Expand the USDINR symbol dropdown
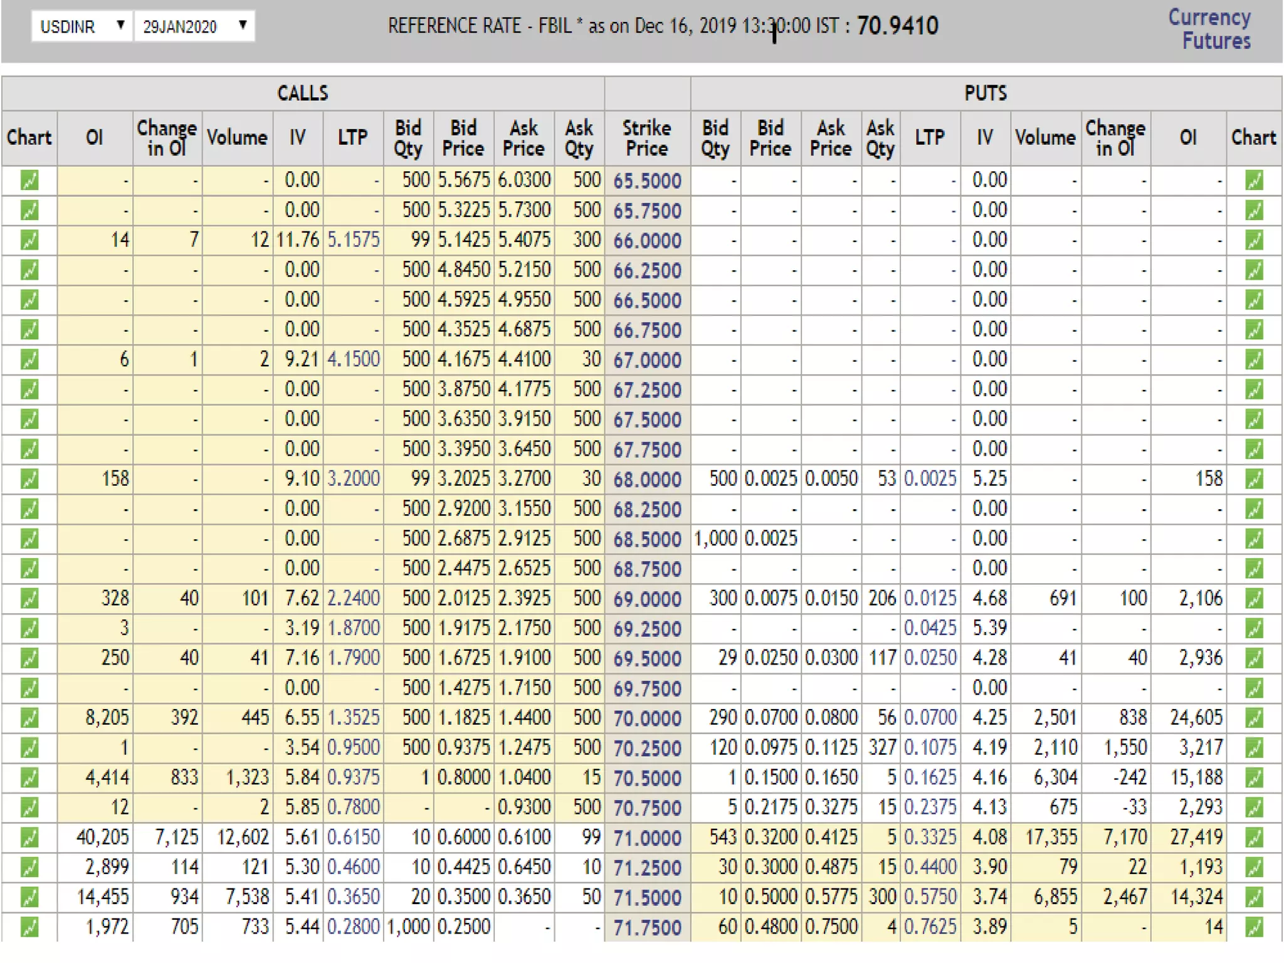Screen dimensions: 1284x963 point(82,26)
